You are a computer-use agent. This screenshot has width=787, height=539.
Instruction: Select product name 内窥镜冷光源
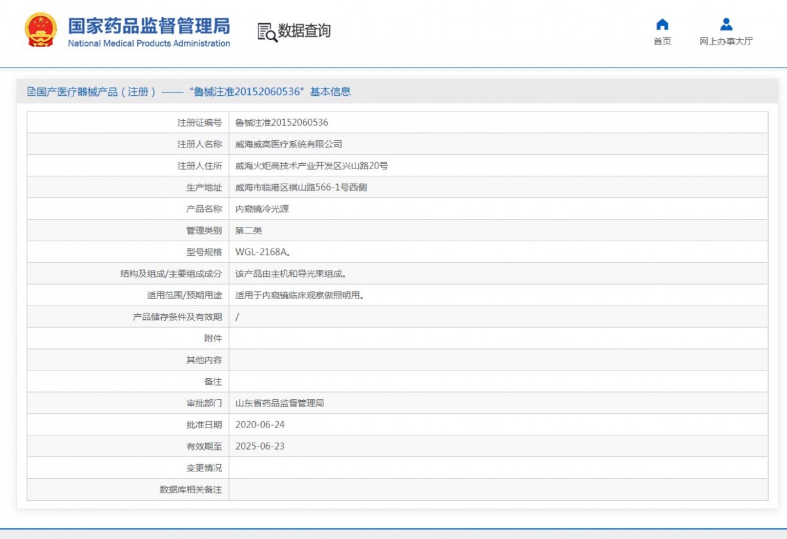coord(262,209)
